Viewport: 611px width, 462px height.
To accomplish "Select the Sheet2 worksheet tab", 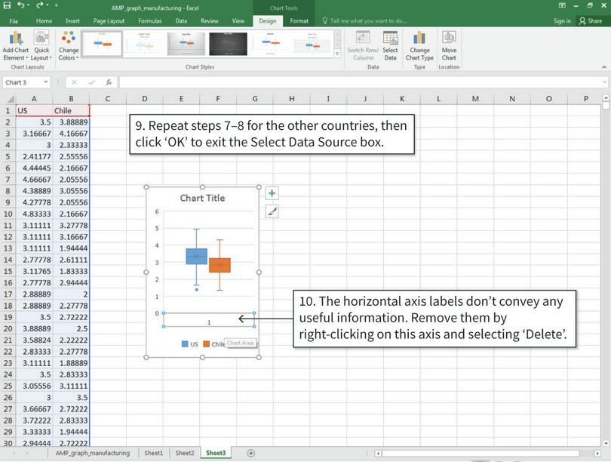I will click(184, 453).
